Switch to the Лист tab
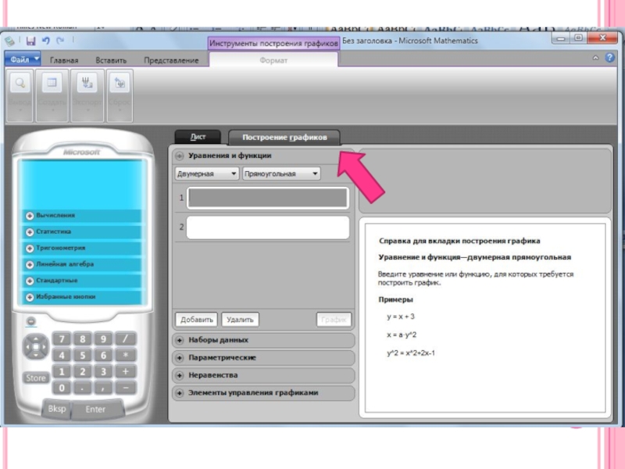Image resolution: width=625 pixels, height=469 pixels. [198, 137]
